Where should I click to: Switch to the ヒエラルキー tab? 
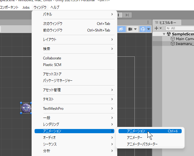coord(167,22)
